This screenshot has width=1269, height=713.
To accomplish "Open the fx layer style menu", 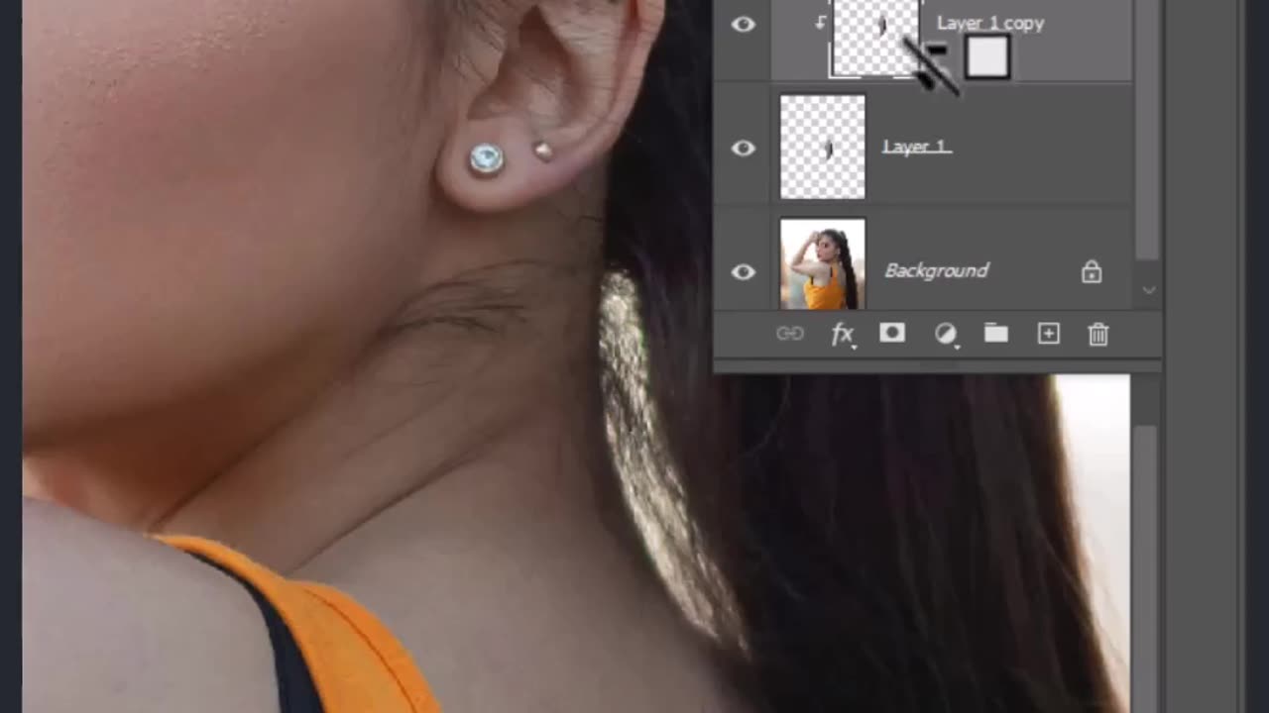I will (x=843, y=335).
